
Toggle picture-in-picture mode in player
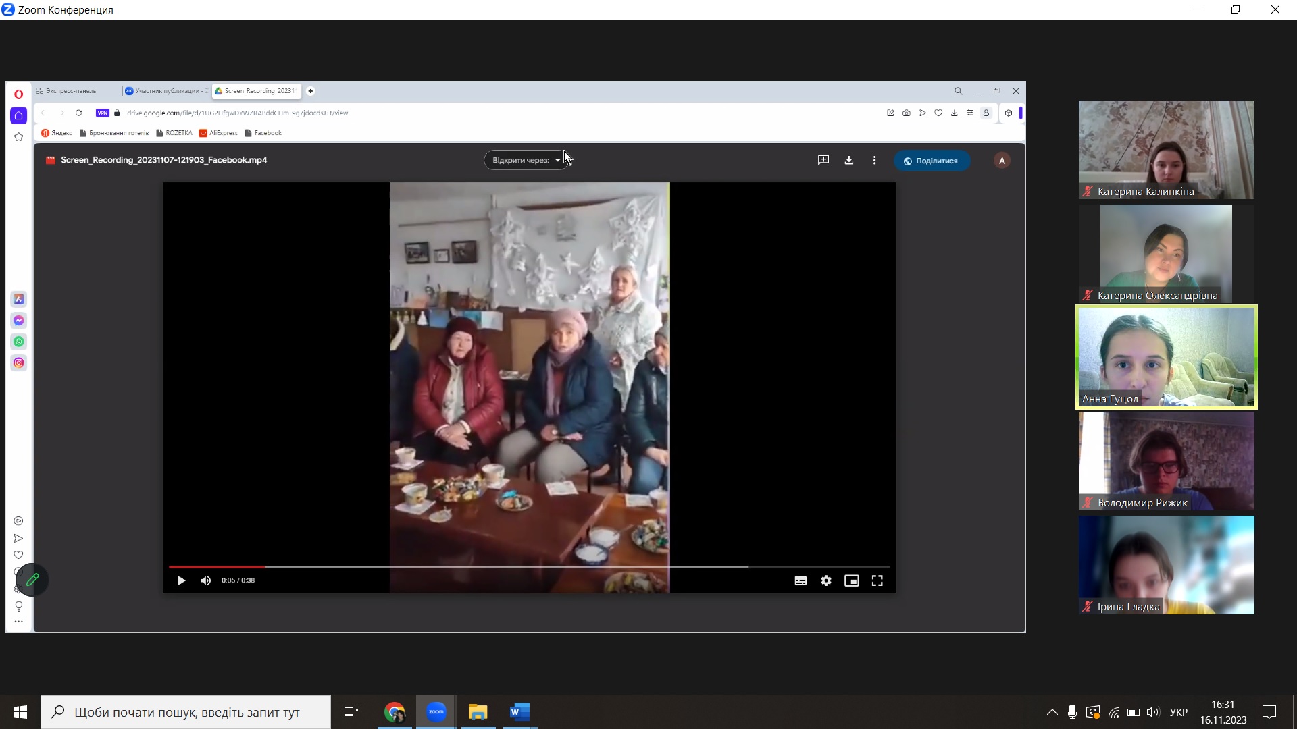(x=851, y=580)
